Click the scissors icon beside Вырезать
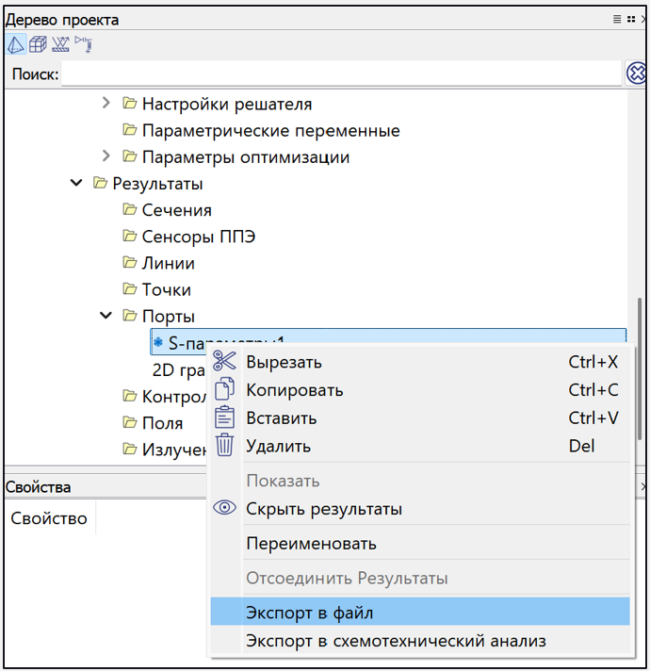Screen dimensions: 650x671 pyautogui.click(x=224, y=362)
